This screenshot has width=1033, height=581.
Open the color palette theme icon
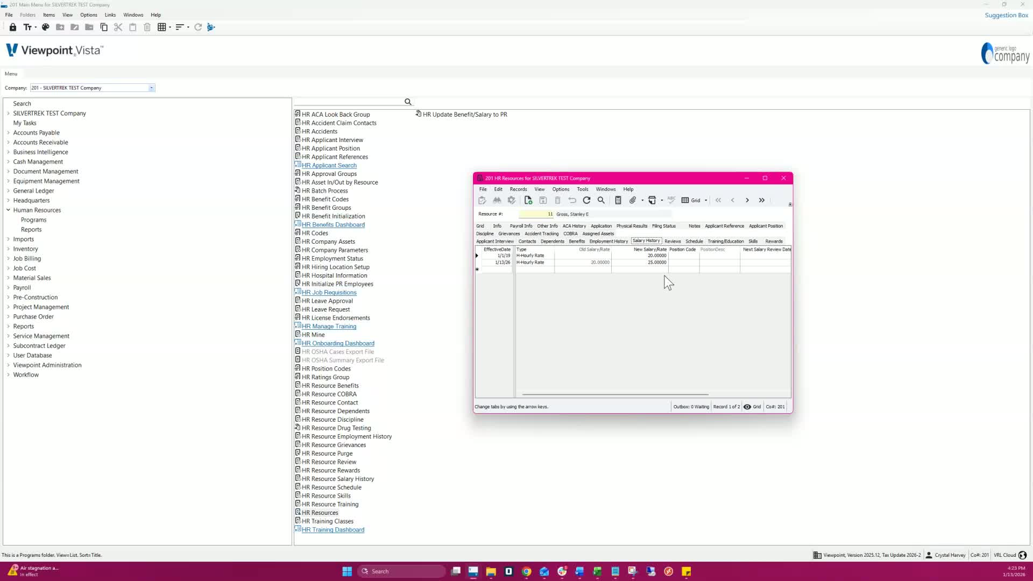[46, 27]
